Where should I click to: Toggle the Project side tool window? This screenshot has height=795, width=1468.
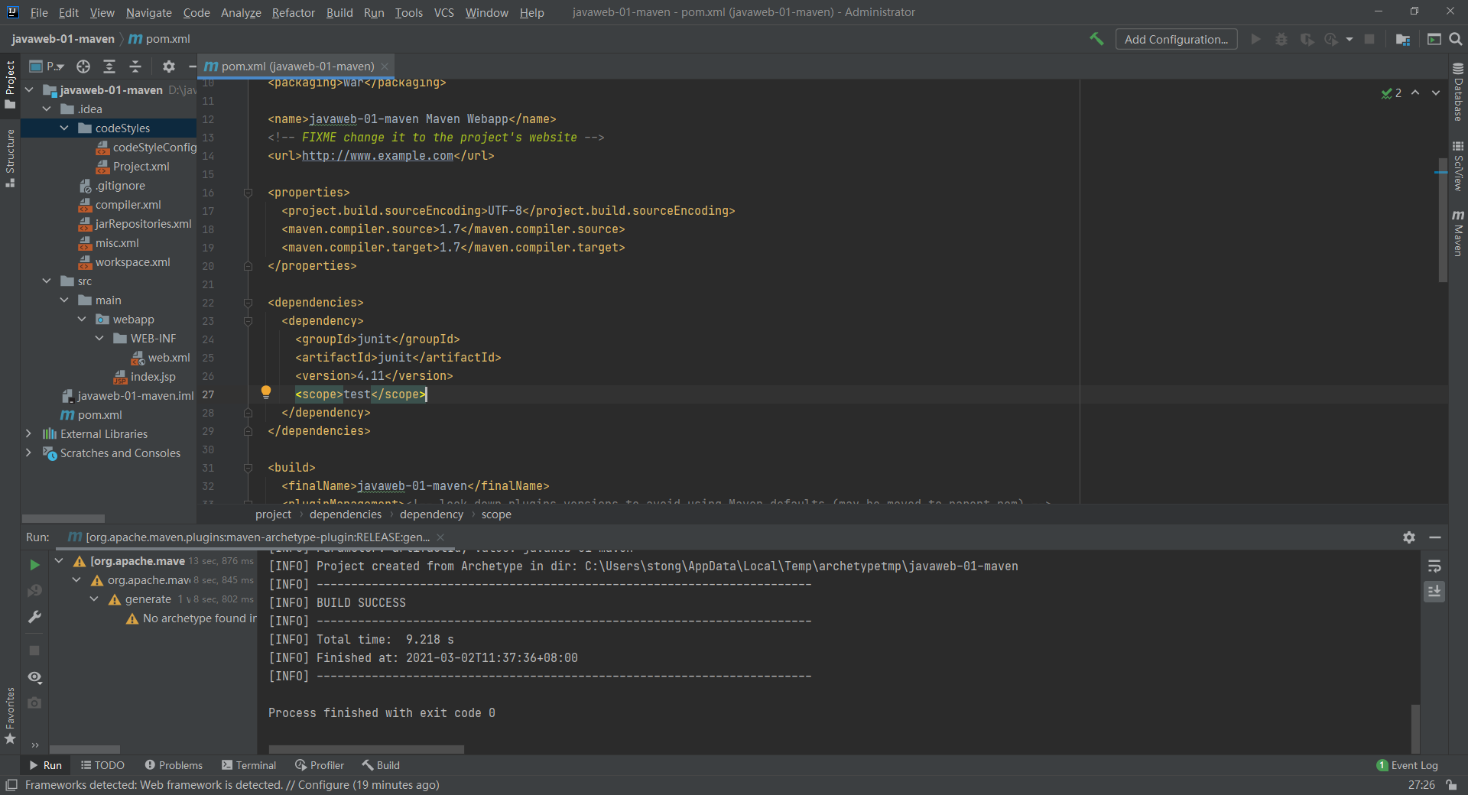coord(10,84)
